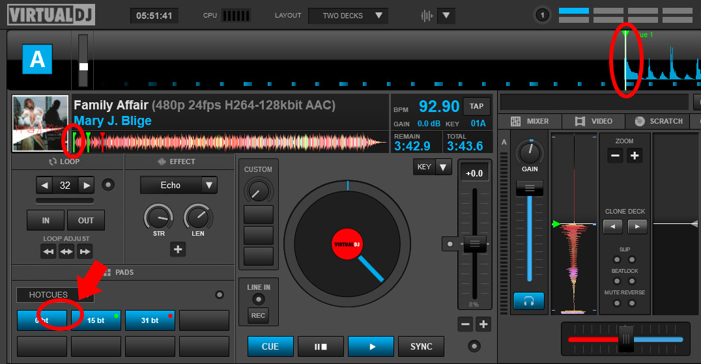The image size is (701, 364).
Task: Toggle the left BEATLOCK button
Action: 617,281
